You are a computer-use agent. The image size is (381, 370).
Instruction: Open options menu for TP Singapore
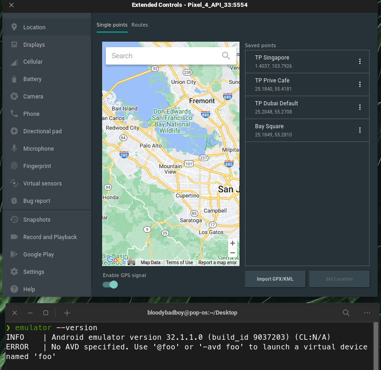click(360, 62)
